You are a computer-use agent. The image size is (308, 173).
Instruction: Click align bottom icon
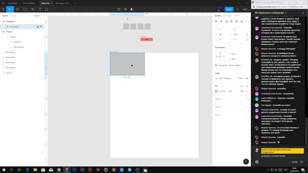click(242, 21)
